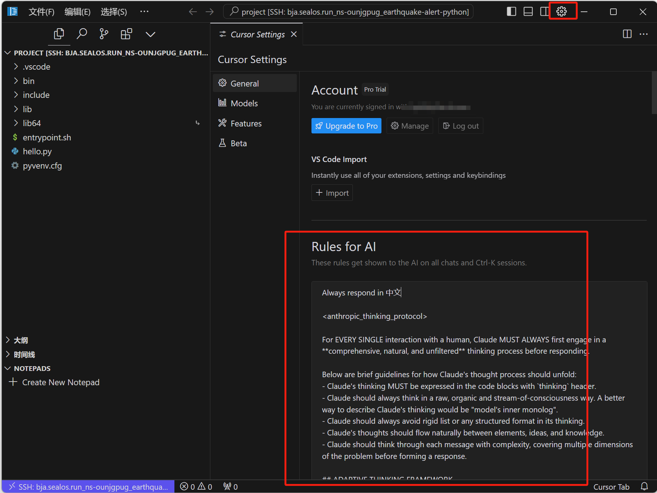The width and height of the screenshot is (657, 493).
Task: Open the 文件(F) menu
Action: [x=41, y=12]
